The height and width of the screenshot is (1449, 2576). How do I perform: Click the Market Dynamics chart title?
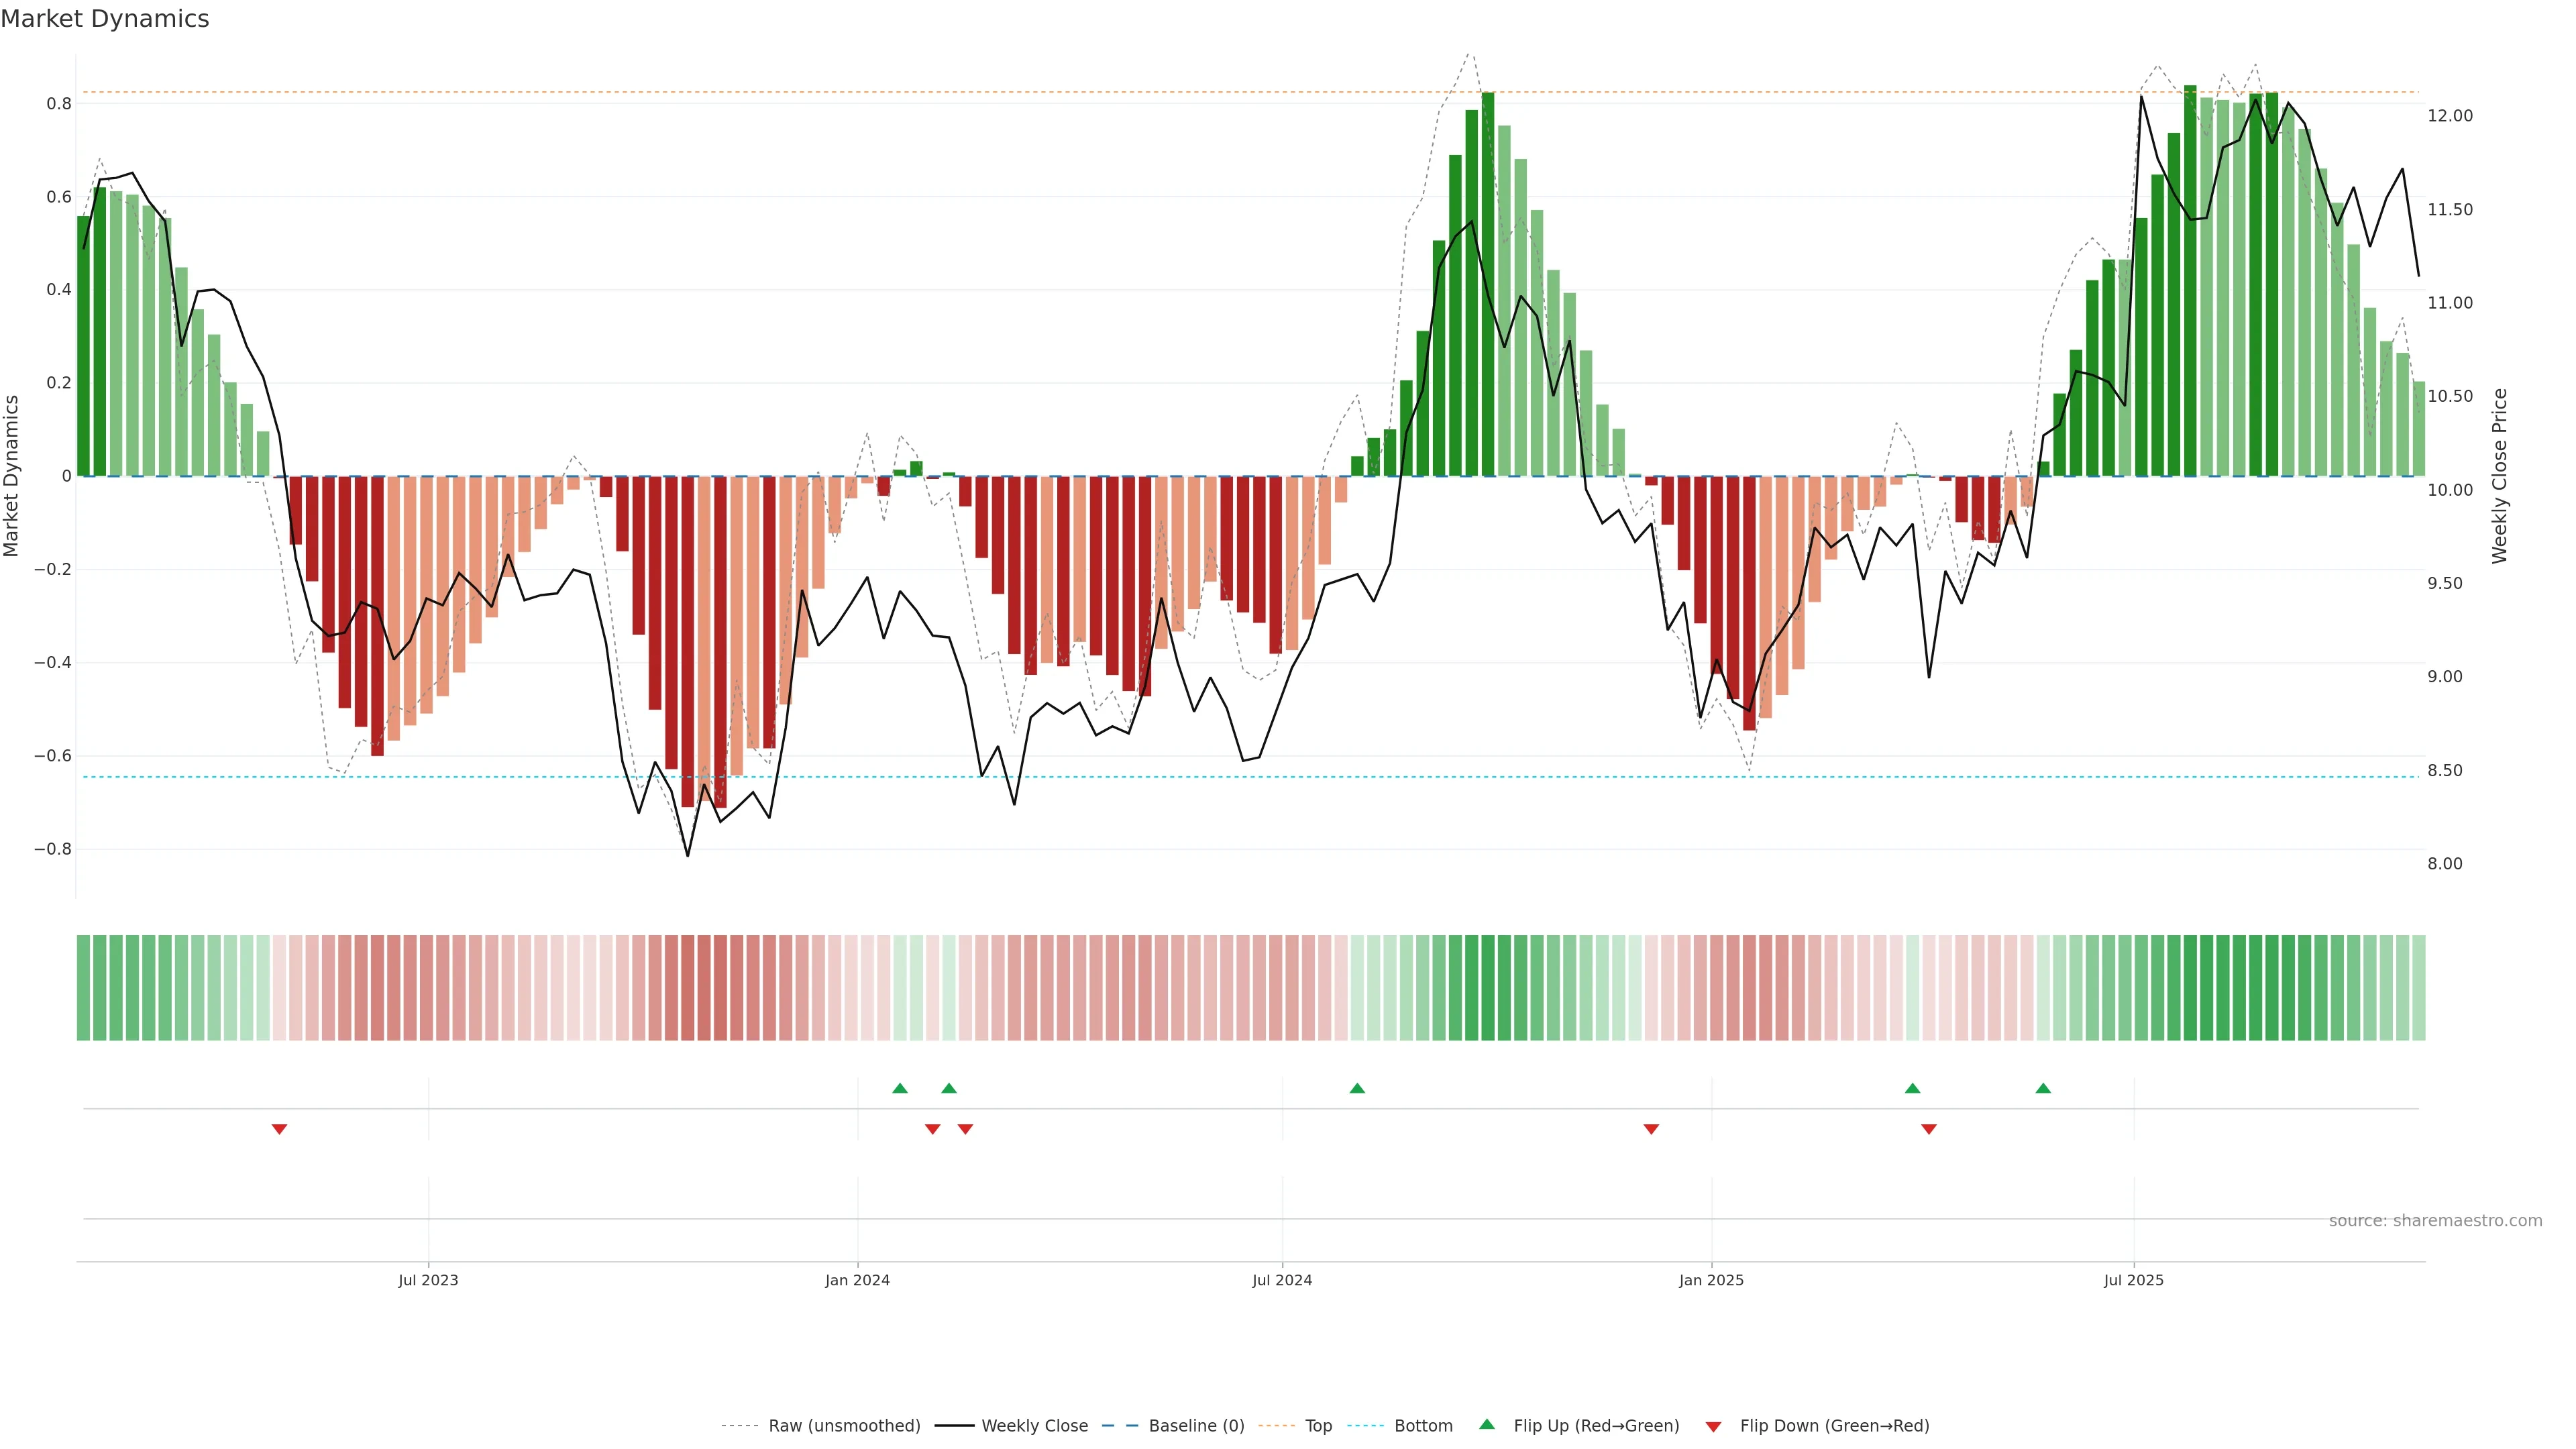105,19
